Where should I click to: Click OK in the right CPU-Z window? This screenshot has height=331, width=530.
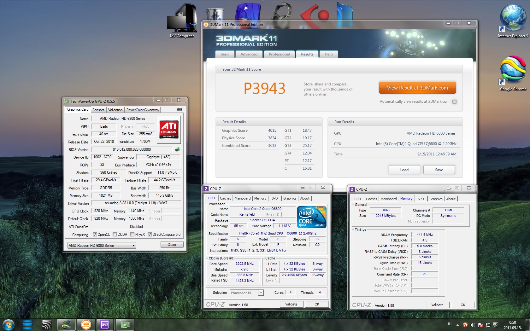[x=463, y=305]
